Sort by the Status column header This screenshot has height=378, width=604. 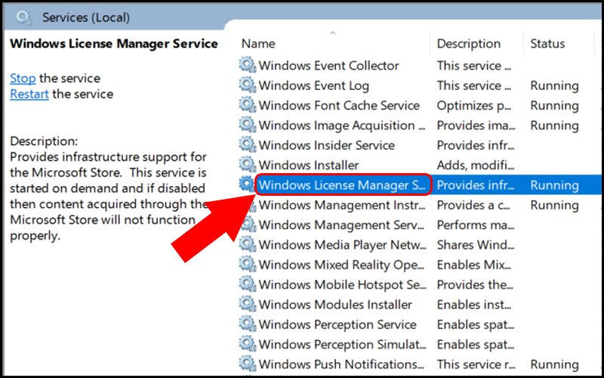pos(548,44)
